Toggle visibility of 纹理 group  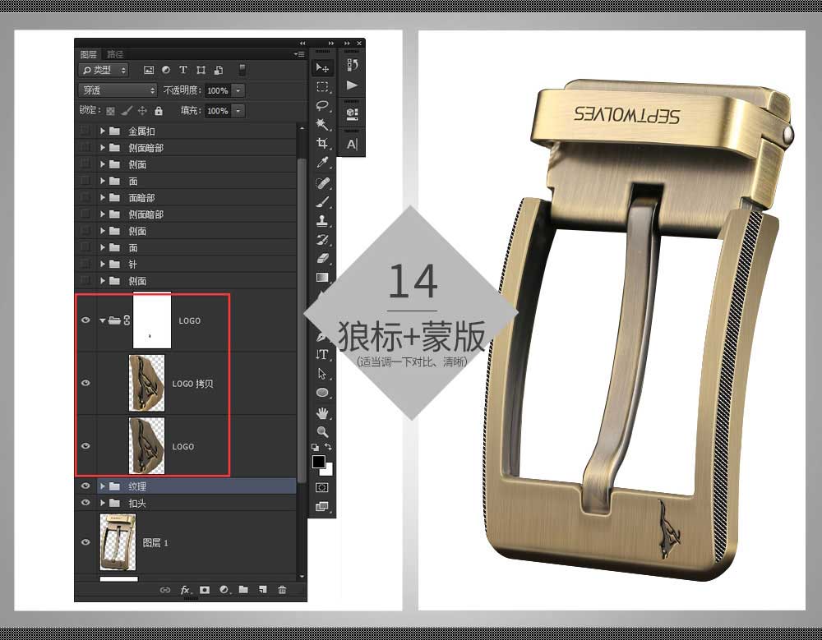pos(85,486)
